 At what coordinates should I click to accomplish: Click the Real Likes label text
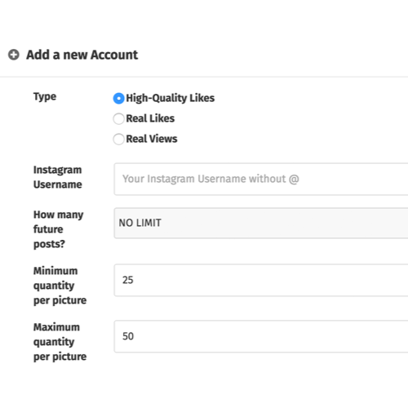tap(150, 118)
